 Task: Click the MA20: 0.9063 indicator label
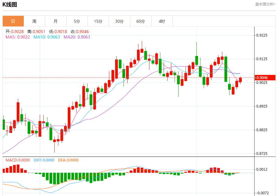77,37
